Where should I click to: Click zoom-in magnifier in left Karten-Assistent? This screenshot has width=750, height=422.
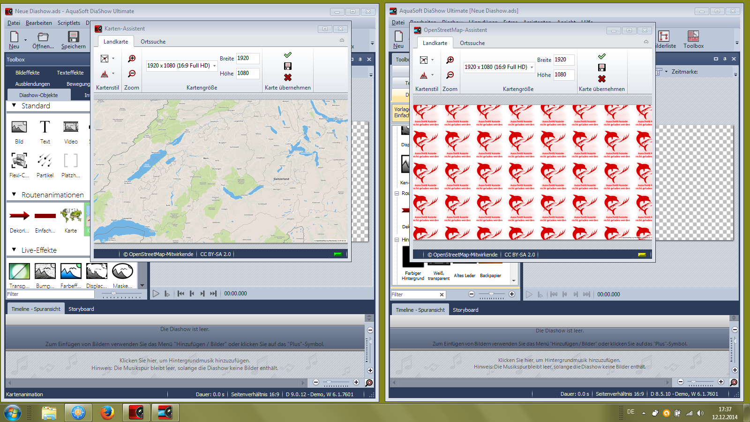[132, 59]
